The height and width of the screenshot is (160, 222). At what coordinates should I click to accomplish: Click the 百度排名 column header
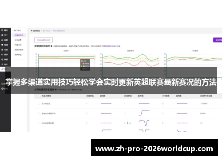[x=90, y=96]
